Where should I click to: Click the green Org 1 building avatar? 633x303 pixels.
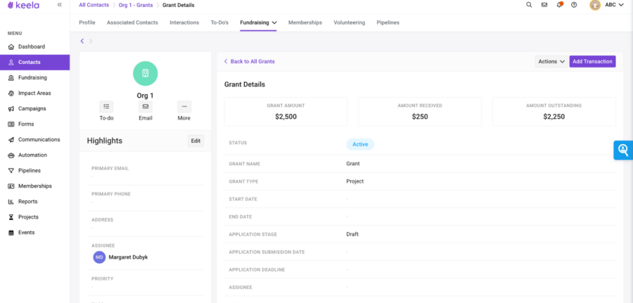[x=146, y=73]
